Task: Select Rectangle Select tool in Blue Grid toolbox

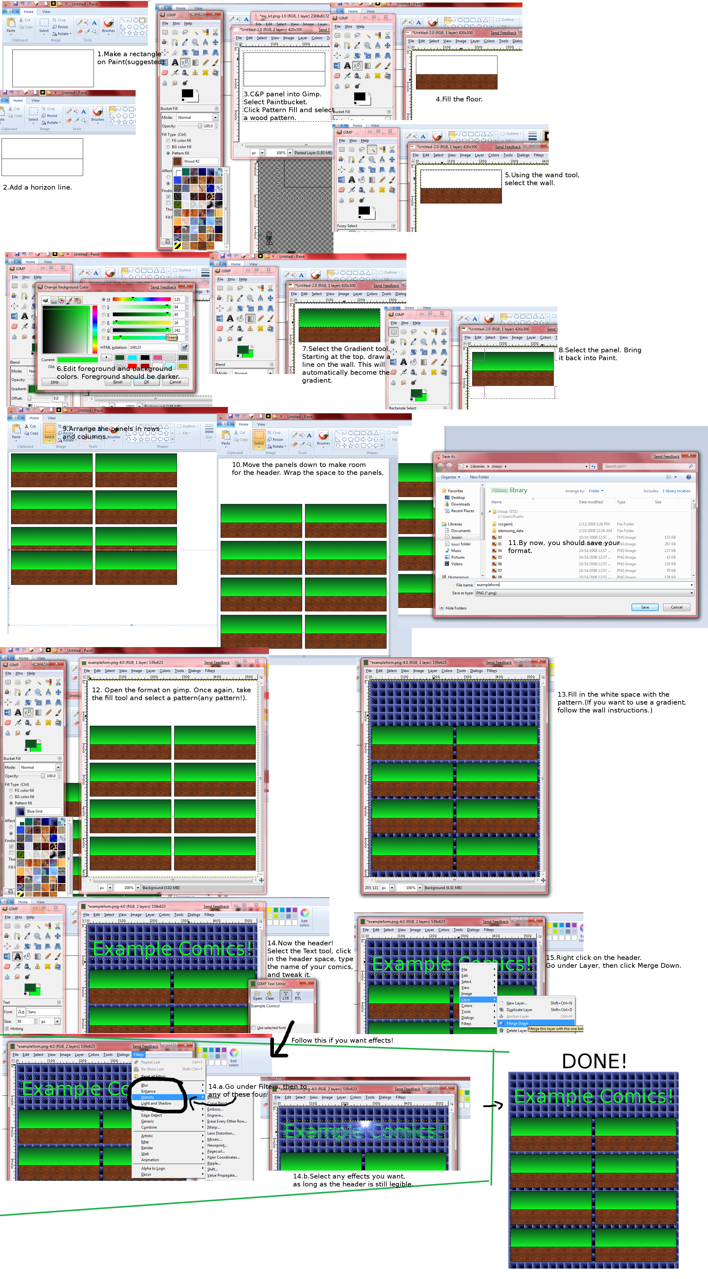Action: (x=8, y=682)
